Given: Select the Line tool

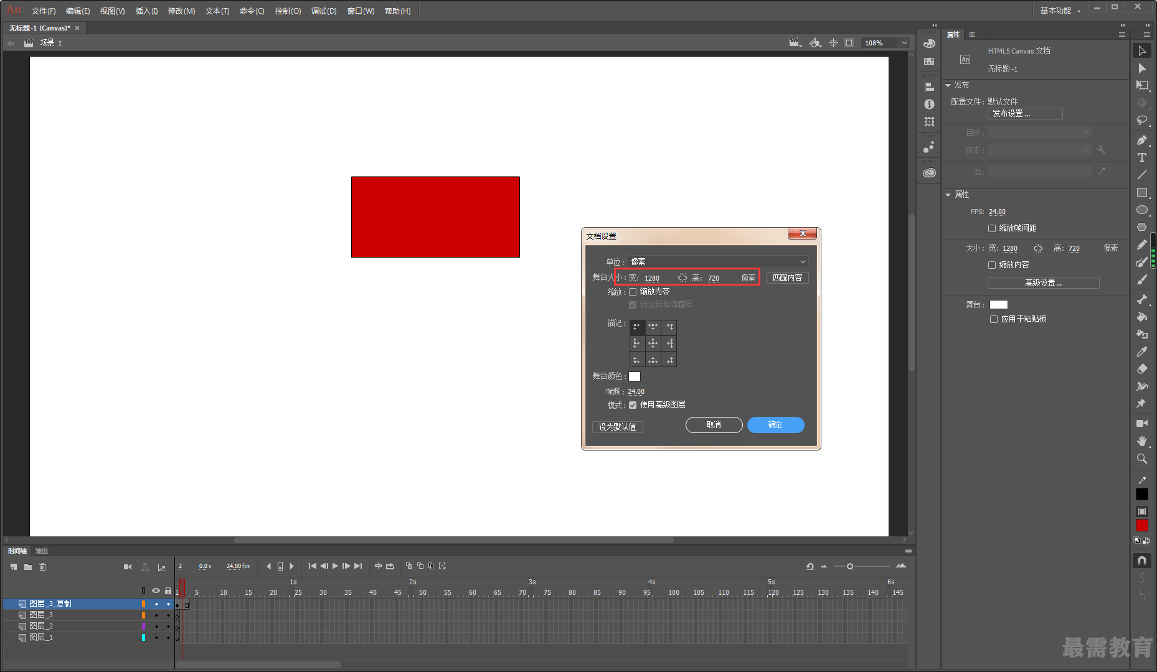Looking at the screenshot, I should (1142, 175).
